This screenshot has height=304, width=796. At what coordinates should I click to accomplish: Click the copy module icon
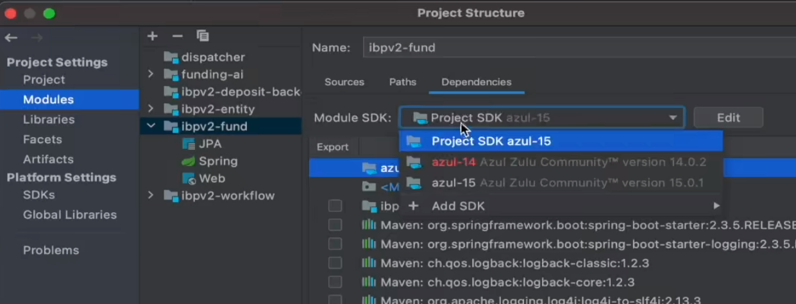point(203,36)
